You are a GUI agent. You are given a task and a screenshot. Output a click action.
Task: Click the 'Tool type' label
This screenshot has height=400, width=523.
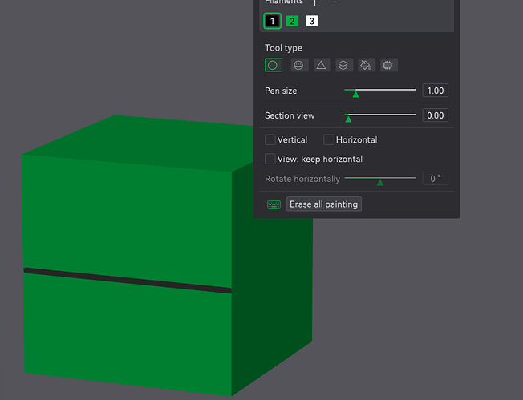click(x=283, y=48)
